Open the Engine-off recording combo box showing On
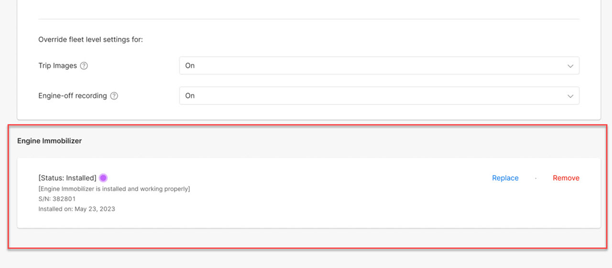The width and height of the screenshot is (612, 268). pos(379,96)
